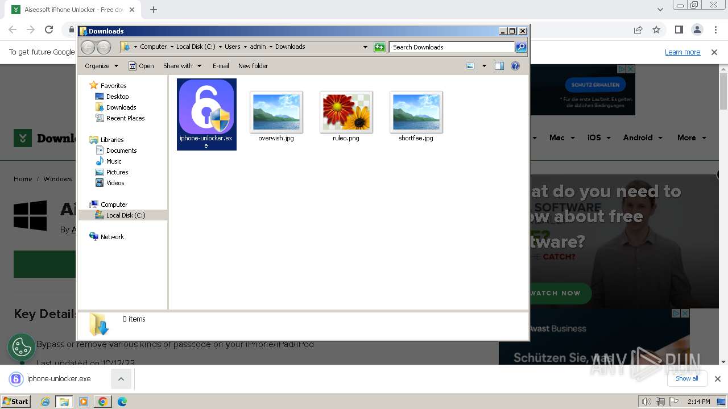Image resolution: width=728 pixels, height=409 pixels.
Task: Open the Windows Start menu
Action: click(15, 401)
